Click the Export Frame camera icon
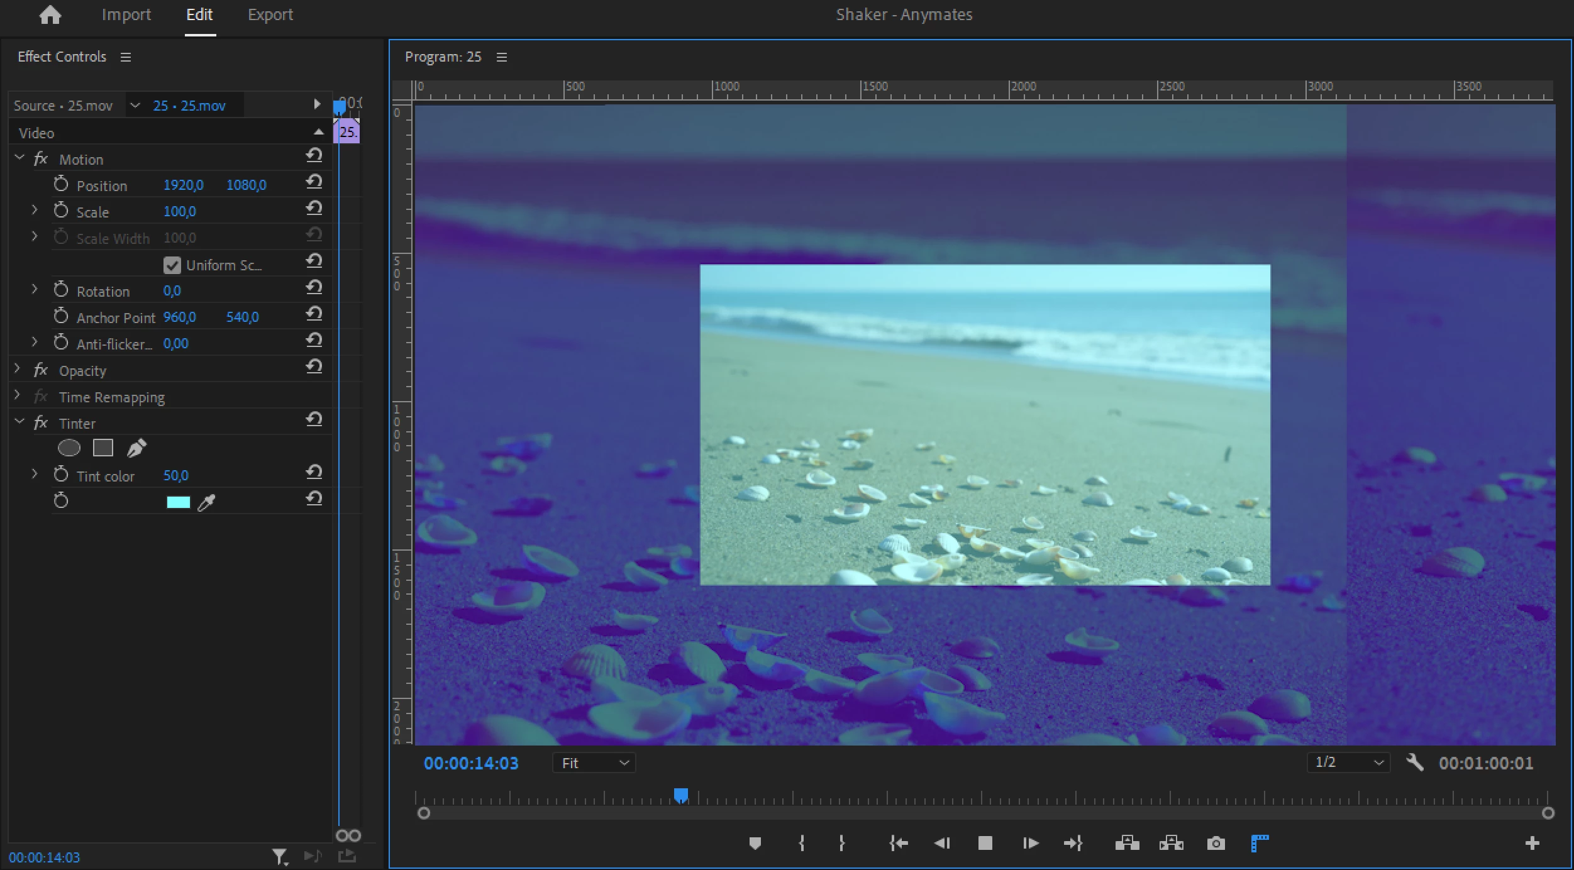Screen dimensions: 1574x870 tap(1216, 844)
